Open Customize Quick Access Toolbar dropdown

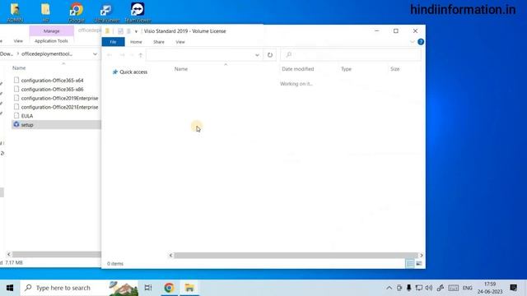136,31
